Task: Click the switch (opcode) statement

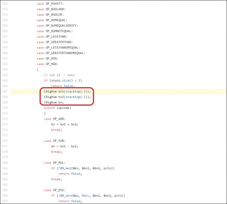Action: tap(57, 108)
